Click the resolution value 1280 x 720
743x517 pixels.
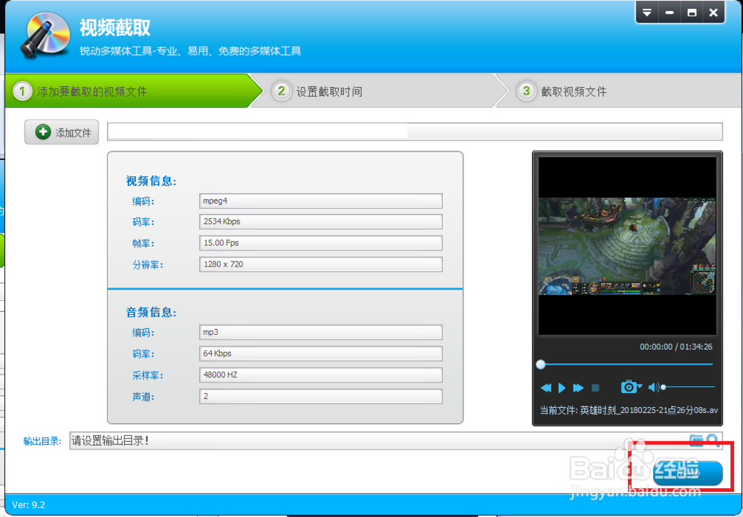pos(321,264)
